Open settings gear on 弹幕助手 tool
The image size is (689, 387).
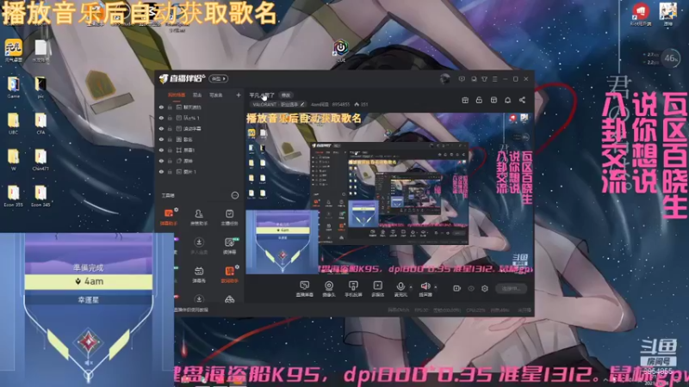point(177,210)
